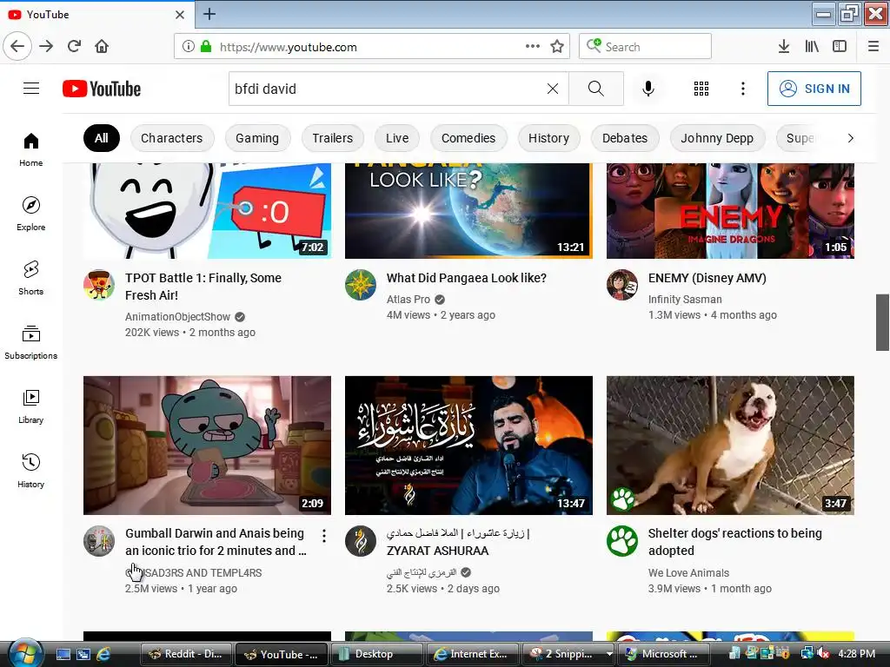Click the browser home icon

click(102, 46)
